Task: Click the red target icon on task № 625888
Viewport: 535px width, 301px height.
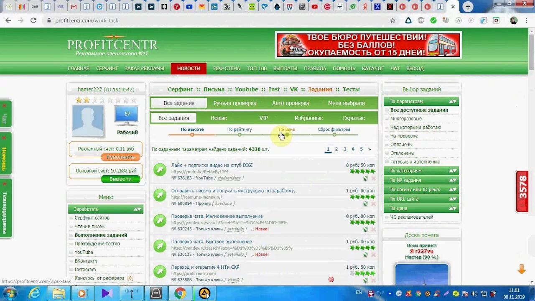Action: pos(331,279)
